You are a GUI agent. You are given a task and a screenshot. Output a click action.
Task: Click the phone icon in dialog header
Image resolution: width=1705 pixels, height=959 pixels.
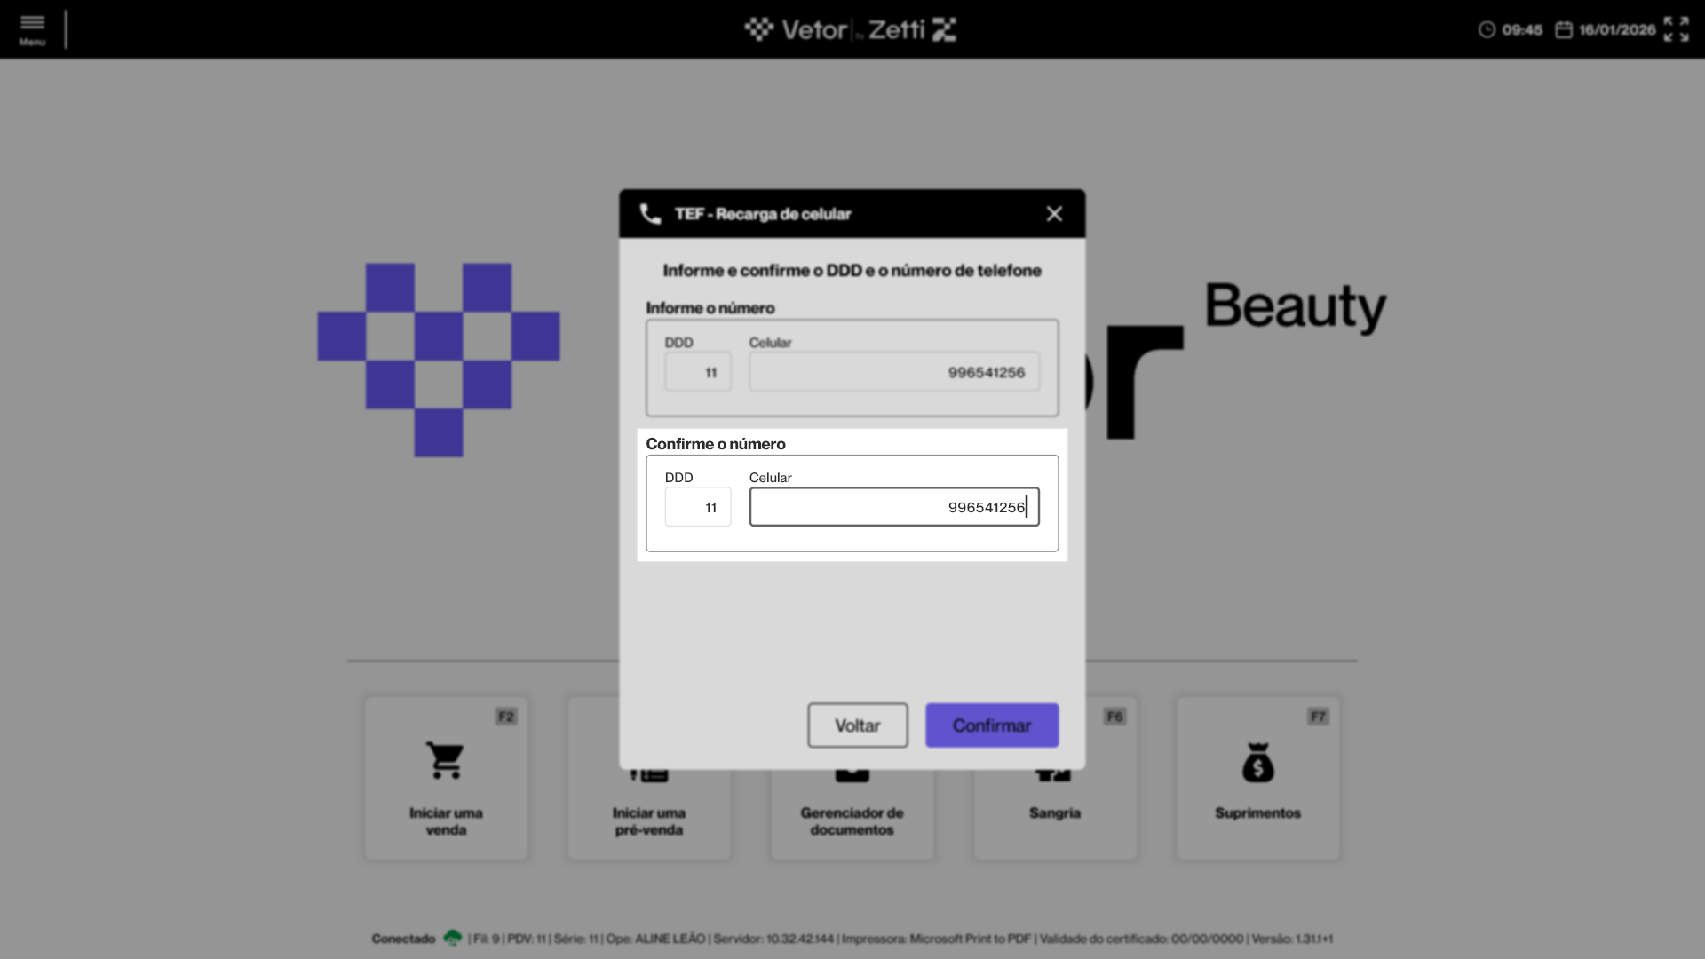[650, 214]
